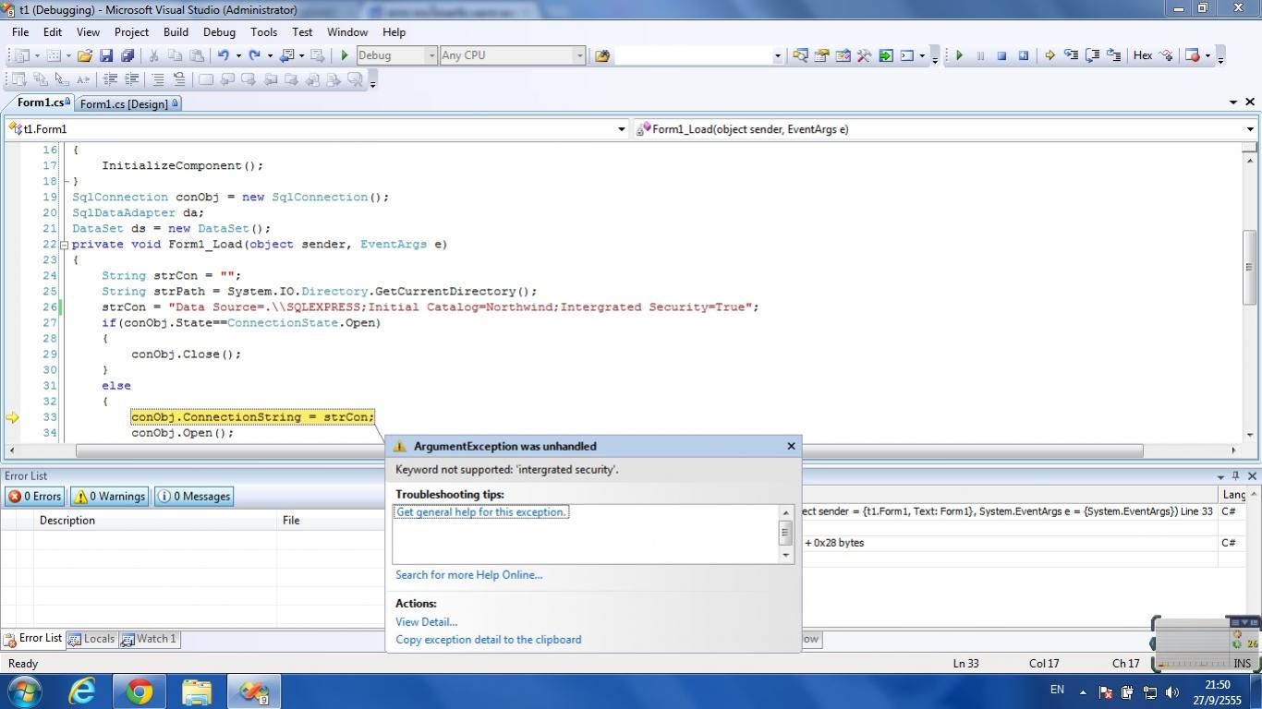The height and width of the screenshot is (709, 1262).
Task: Open the Object Browser toolbar icon
Action: point(843,55)
